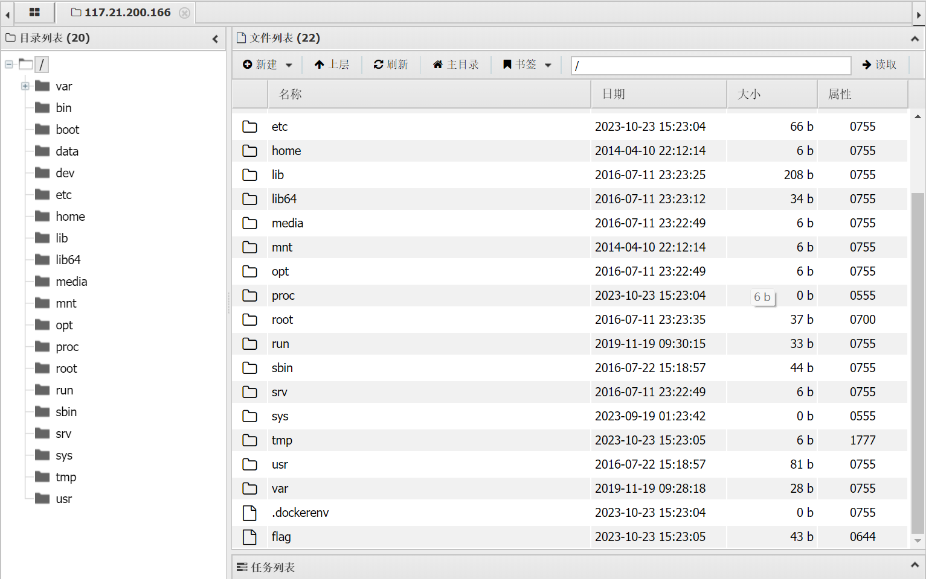Click file icon of flag row
This screenshot has width=926, height=579.
[x=249, y=537]
